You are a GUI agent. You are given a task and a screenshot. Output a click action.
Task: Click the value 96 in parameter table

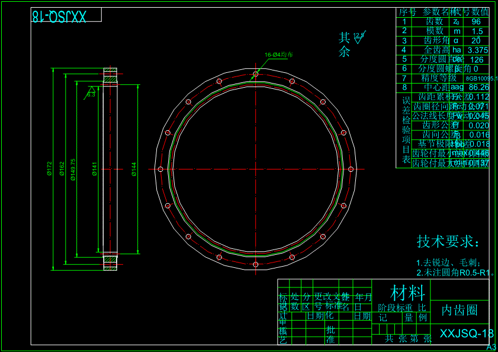475,21
